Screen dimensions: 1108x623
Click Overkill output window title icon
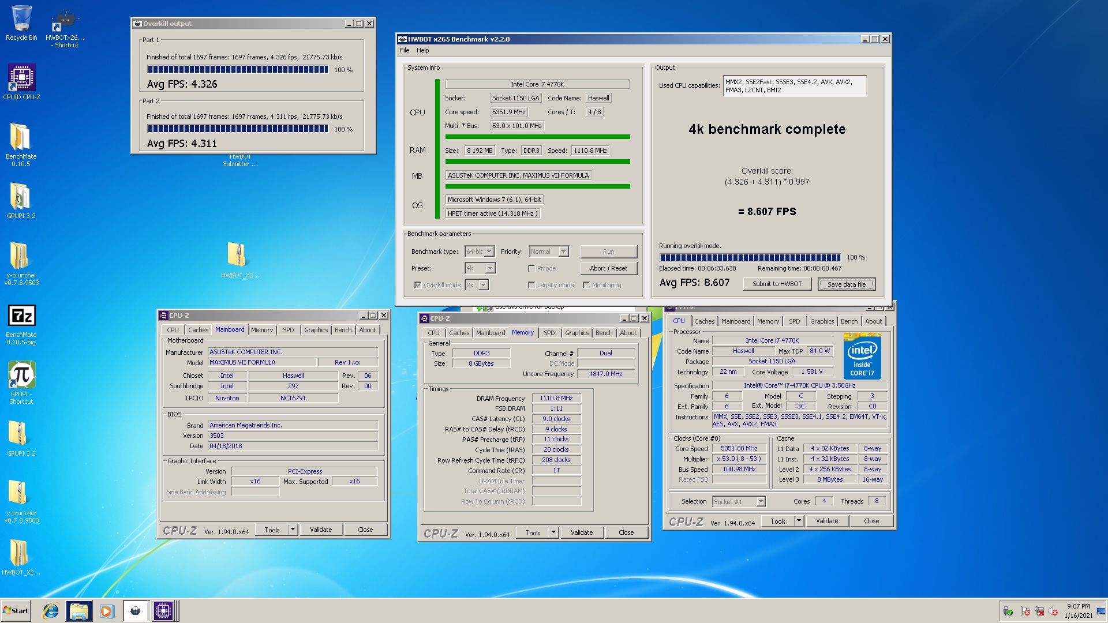[x=137, y=24]
